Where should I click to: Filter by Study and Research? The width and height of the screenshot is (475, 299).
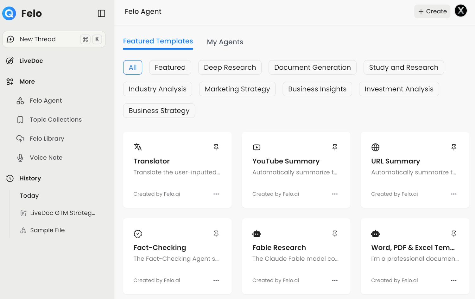point(404,67)
